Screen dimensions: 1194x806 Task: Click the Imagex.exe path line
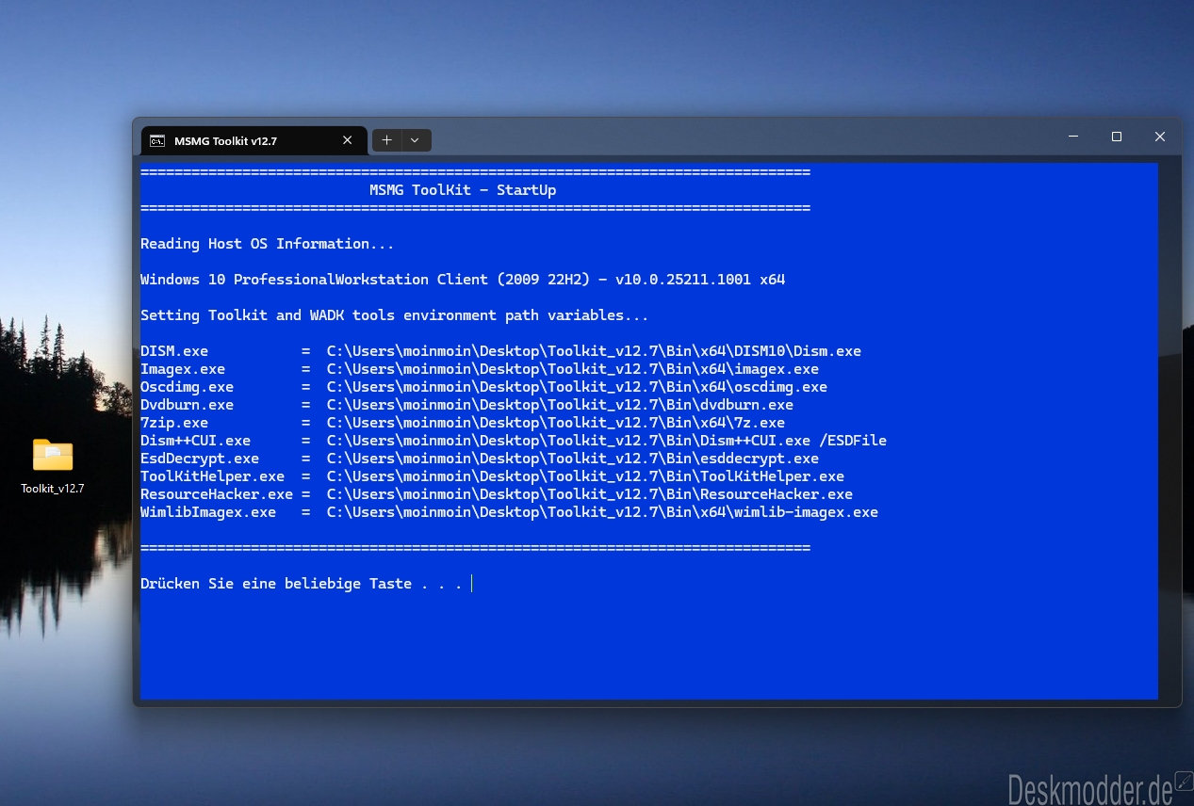click(x=480, y=369)
